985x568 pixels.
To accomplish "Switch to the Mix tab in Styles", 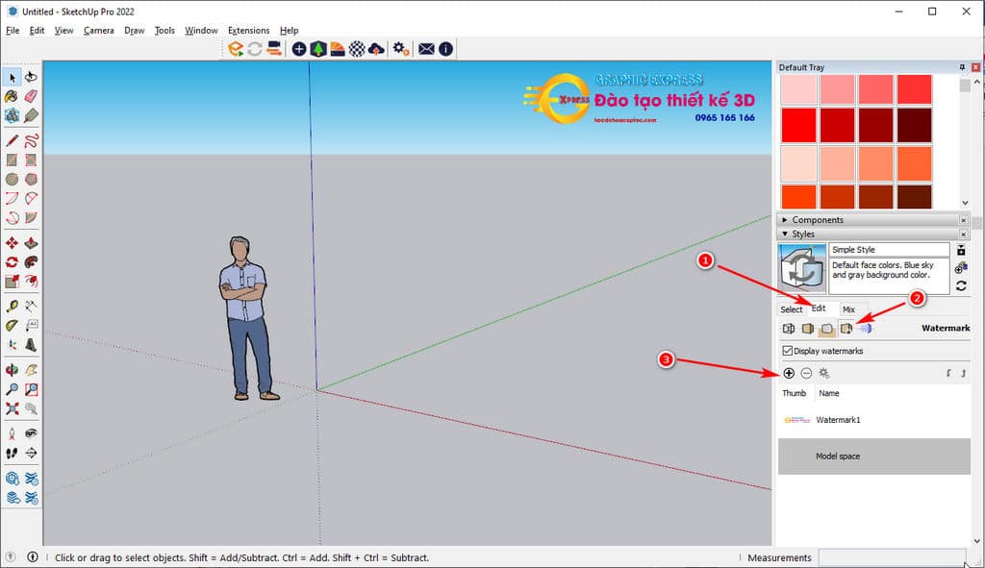I will (x=850, y=309).
